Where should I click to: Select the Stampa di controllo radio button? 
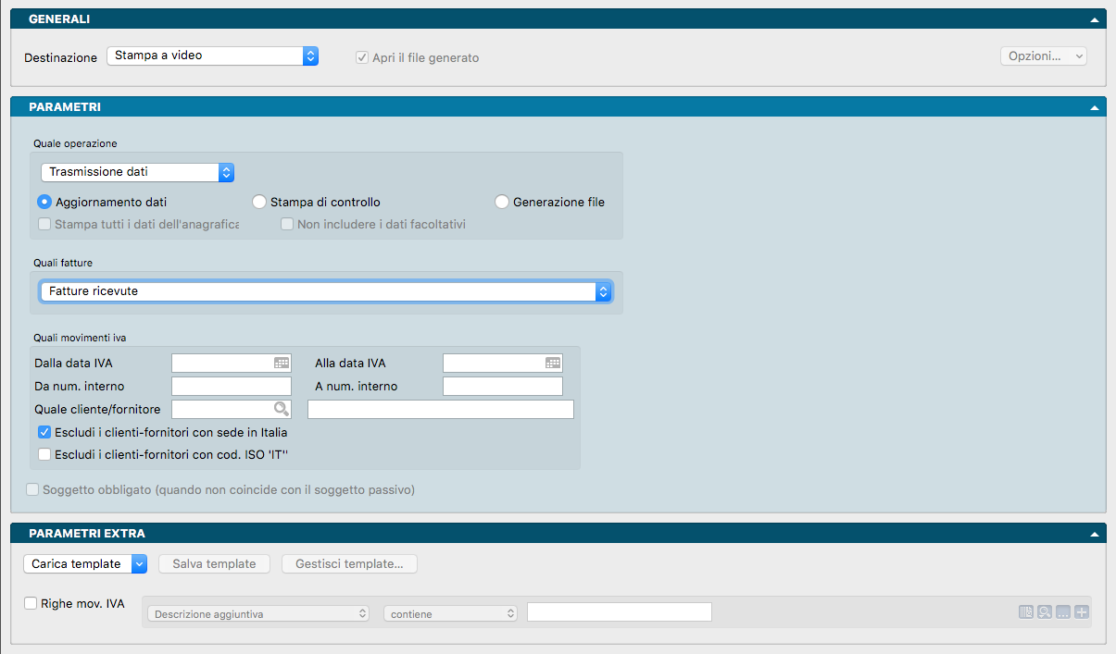260,202
